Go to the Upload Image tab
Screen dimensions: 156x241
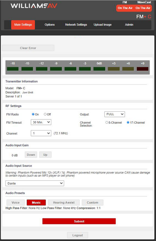pyautogui.click(x=103, y=25)
